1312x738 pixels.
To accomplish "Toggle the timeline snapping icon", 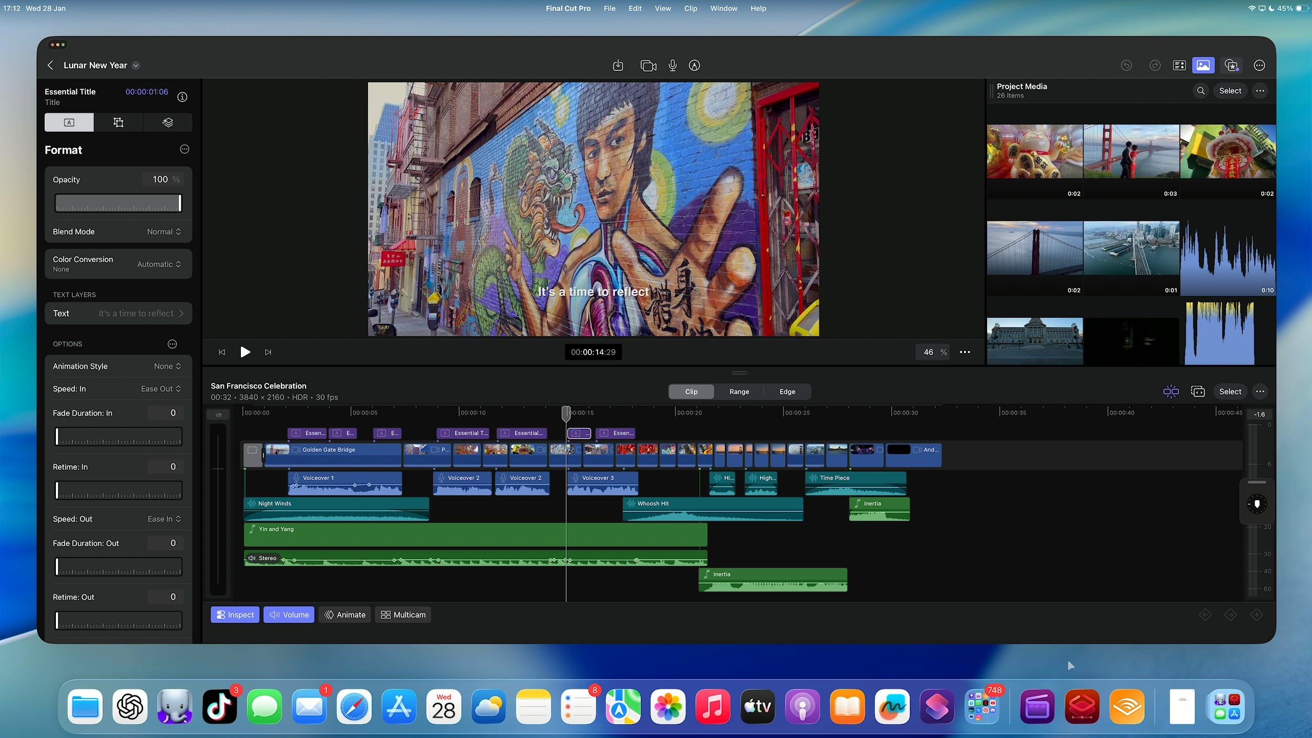I will [x=1171, y=392].
